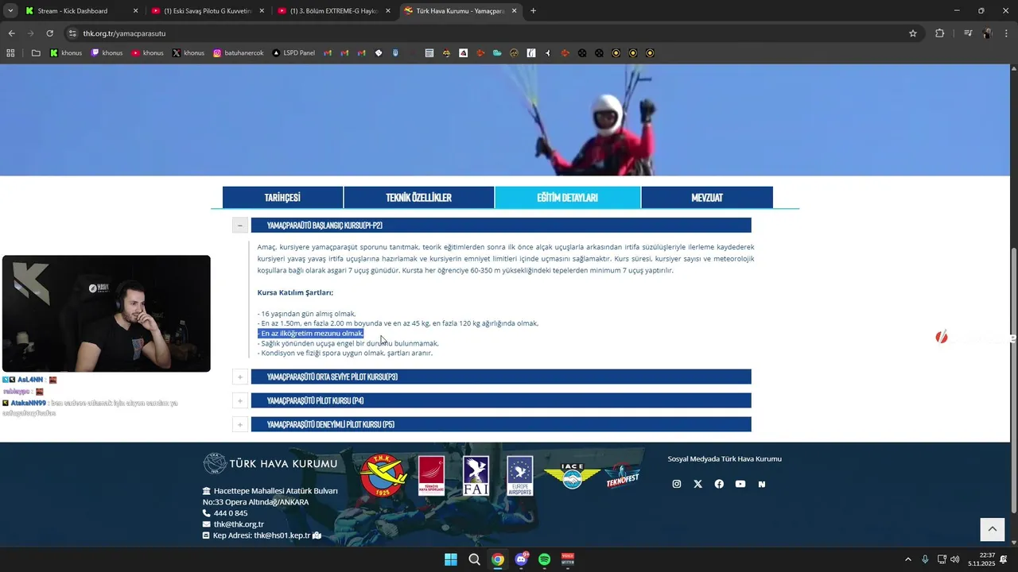The width and height of the screenshot is (1018, 572).
Task: Open the YouTube khonus bookmark
Action: pos(148,53)
